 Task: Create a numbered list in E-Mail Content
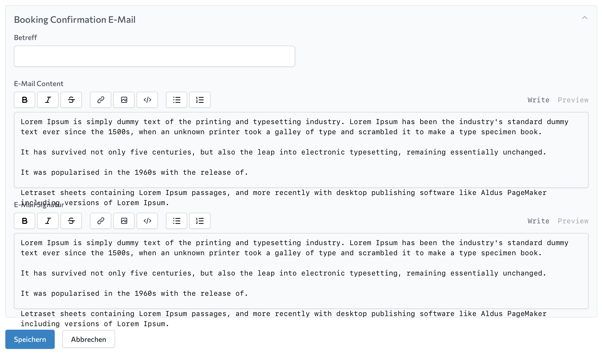pos(200,100)
